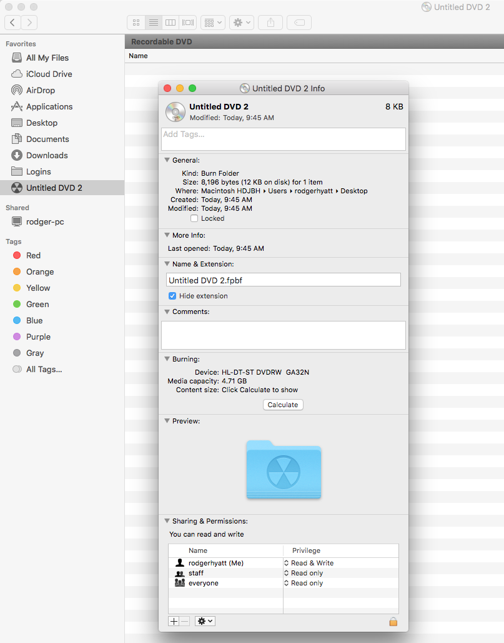Image resolution: width=504 pixels, height=643 pixels.
Task: Switch Finder to icon view
Action: [x=136, y=23]
